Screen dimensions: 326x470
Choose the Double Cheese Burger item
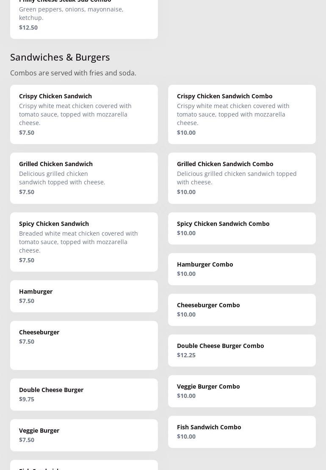(84, 394)
